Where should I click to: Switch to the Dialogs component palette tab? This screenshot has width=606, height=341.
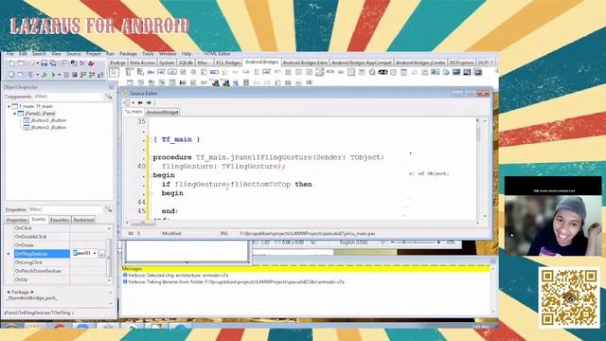117,63
